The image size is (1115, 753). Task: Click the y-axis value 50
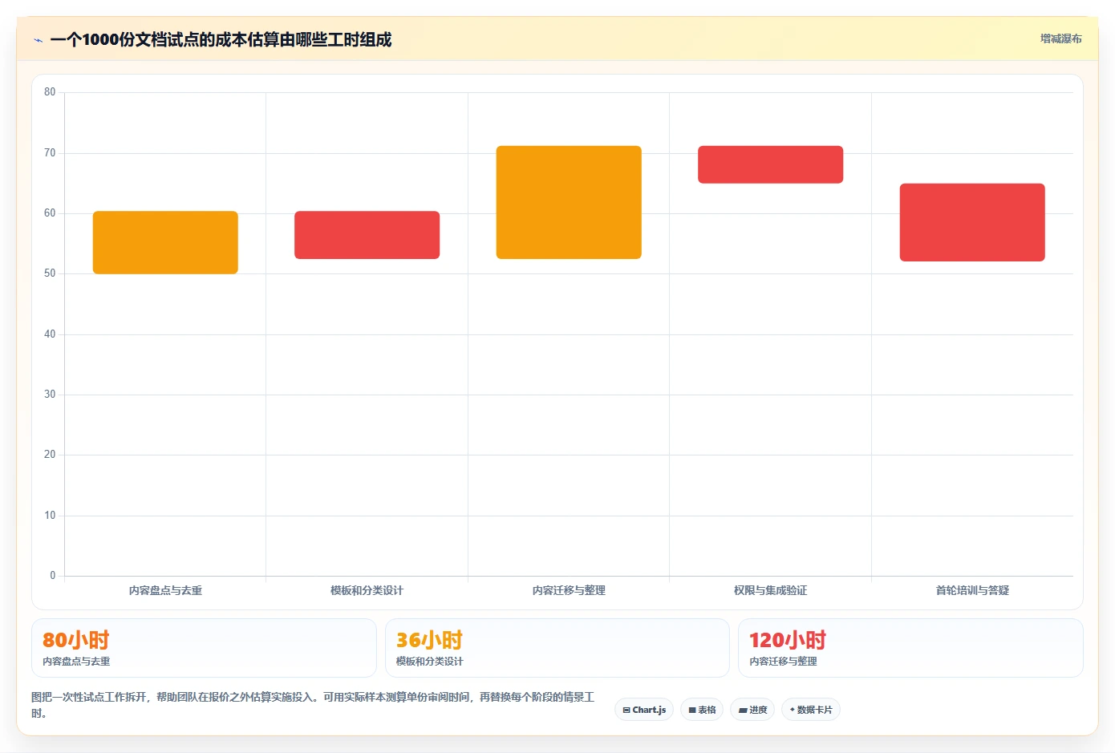point(50,273)
